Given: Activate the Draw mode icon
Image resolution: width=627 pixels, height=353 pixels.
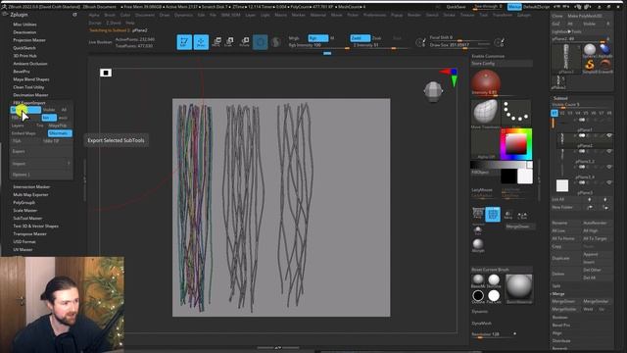Looking at the screenshot, I should point(201,41).
